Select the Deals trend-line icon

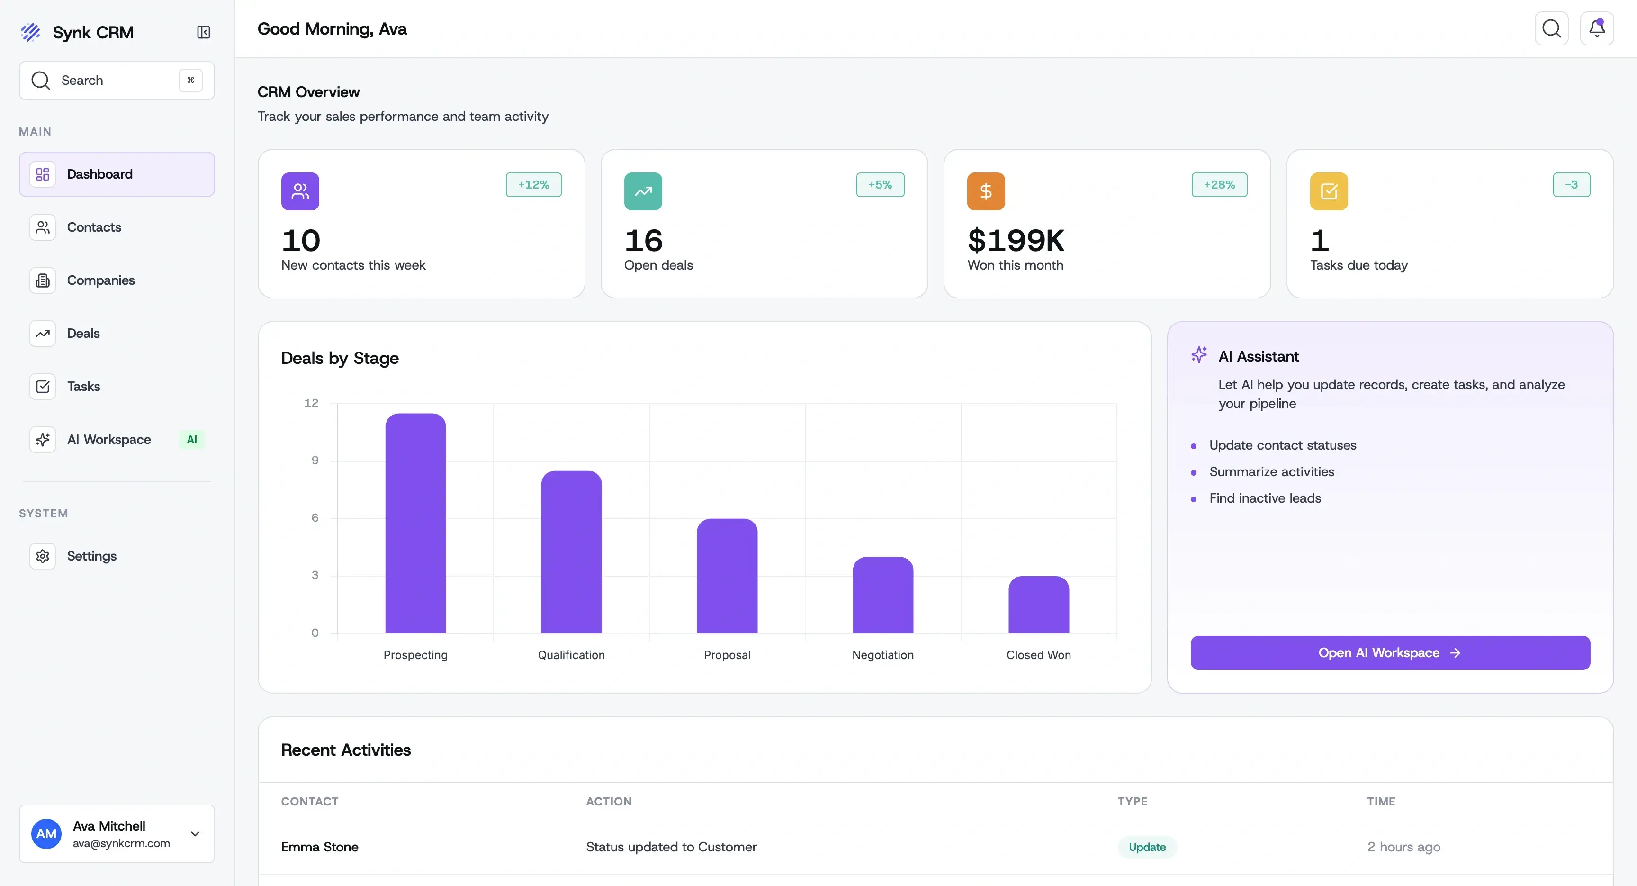click(x=42, y=333)
